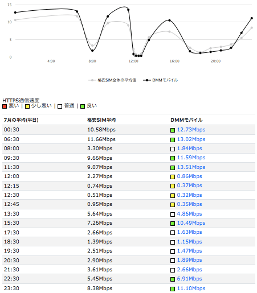Select the black peak data point near 11:30
257x293 pixels.
[x=128, y=10]
